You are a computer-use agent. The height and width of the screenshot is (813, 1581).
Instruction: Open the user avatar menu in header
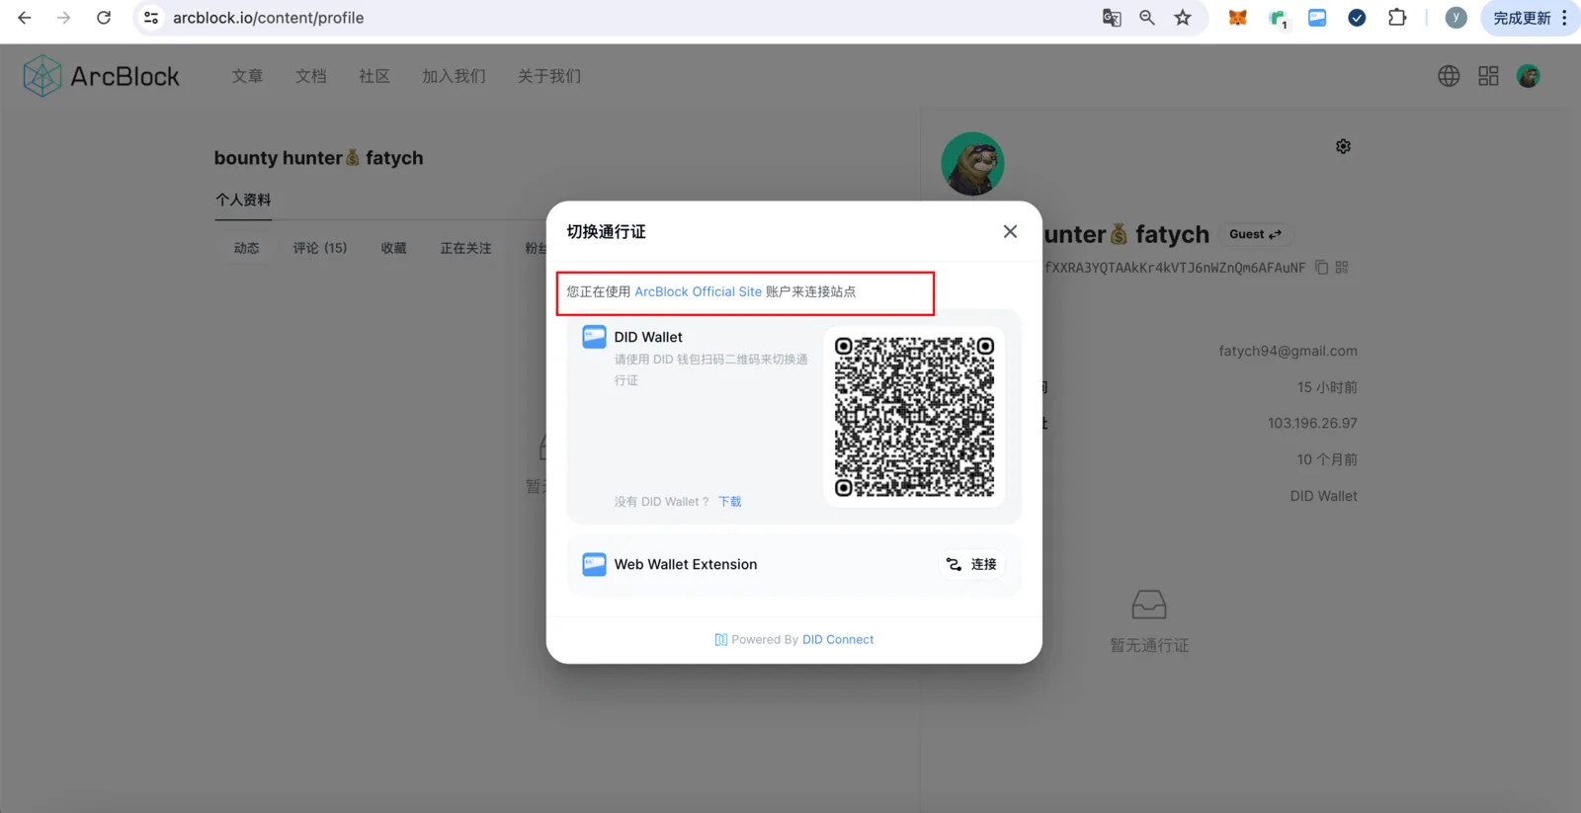pos(1528,76)
